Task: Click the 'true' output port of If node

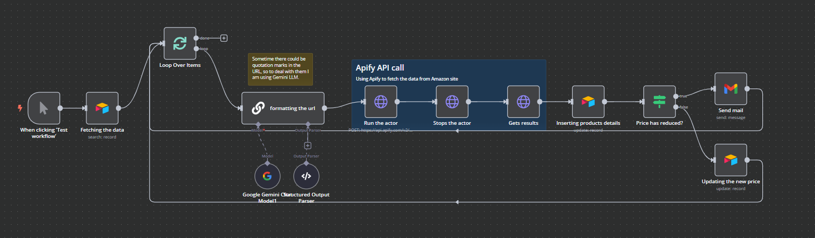Action: click(676, 96)
